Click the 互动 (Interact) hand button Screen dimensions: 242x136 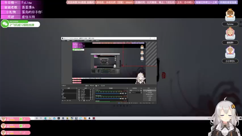pos(97,86)
